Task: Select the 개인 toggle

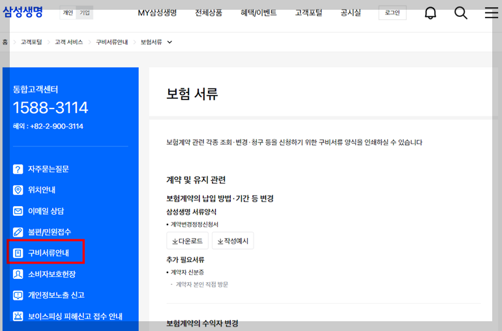Action: 68,13
